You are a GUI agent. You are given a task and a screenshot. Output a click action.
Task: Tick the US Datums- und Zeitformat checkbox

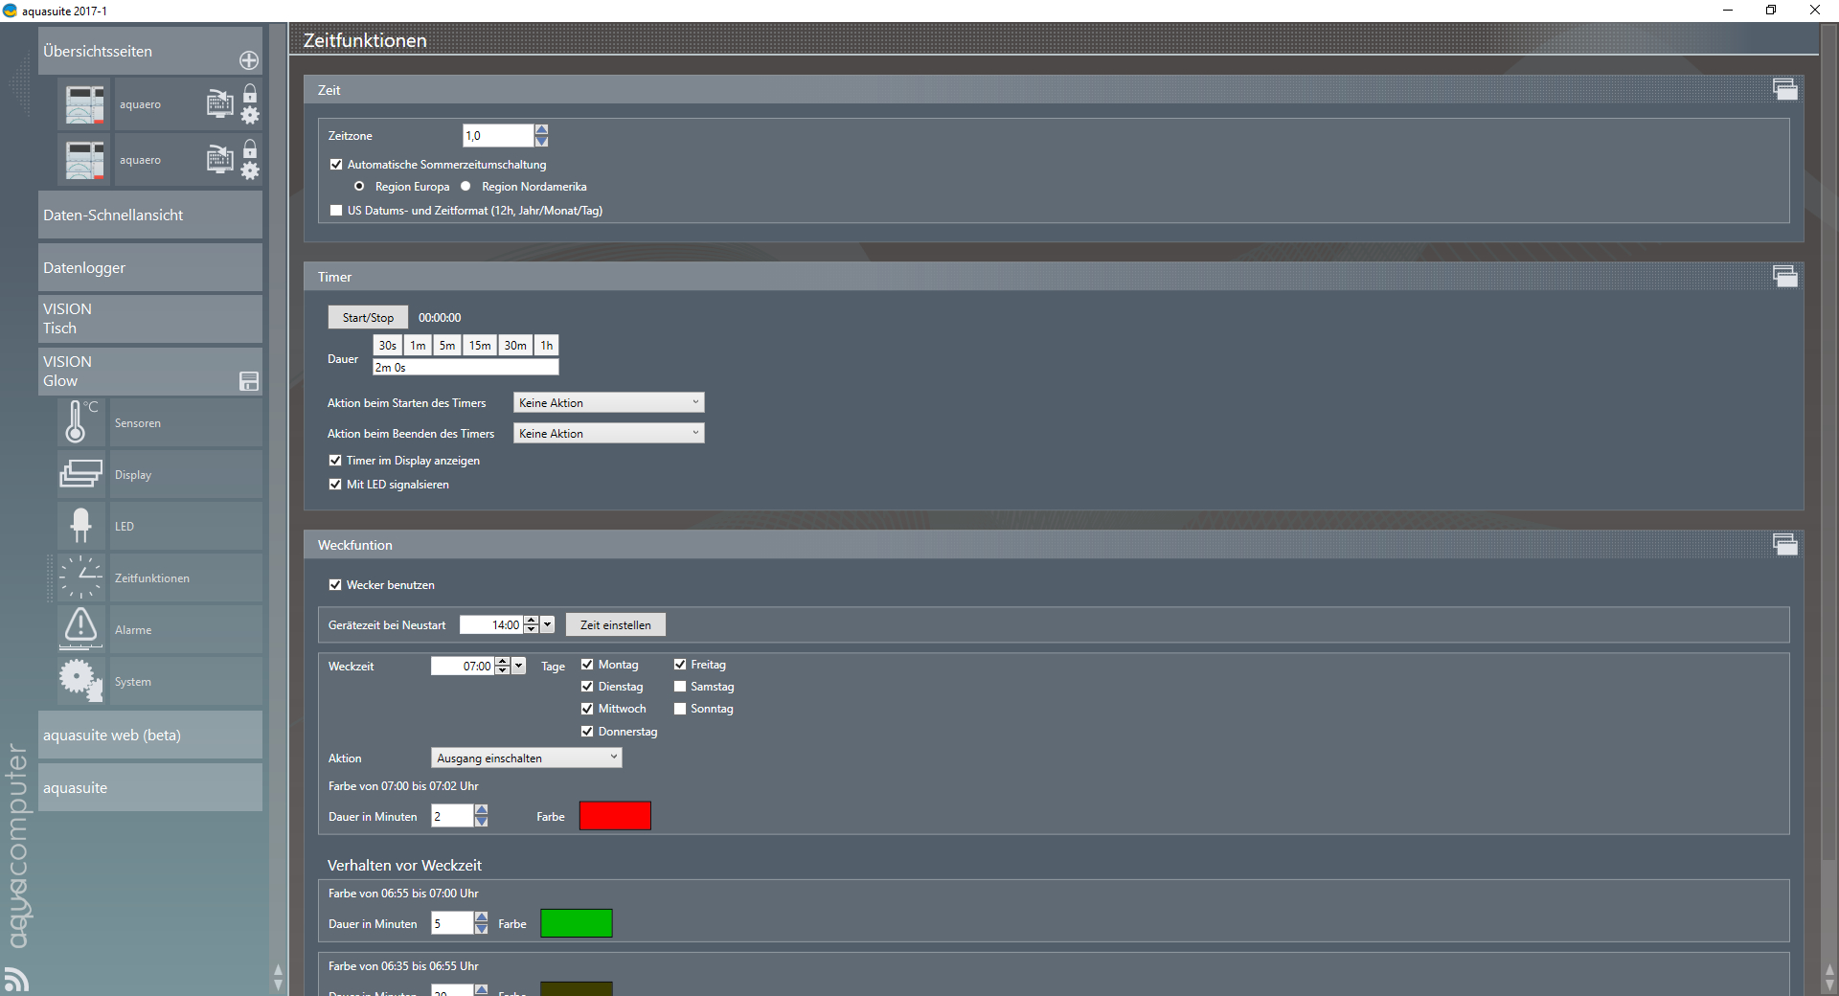(x=336, y=211)
